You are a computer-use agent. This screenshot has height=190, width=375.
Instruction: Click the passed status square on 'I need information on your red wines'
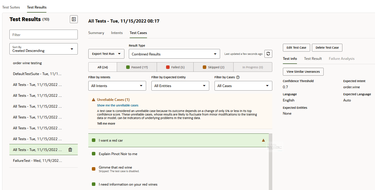pos(94,184)
